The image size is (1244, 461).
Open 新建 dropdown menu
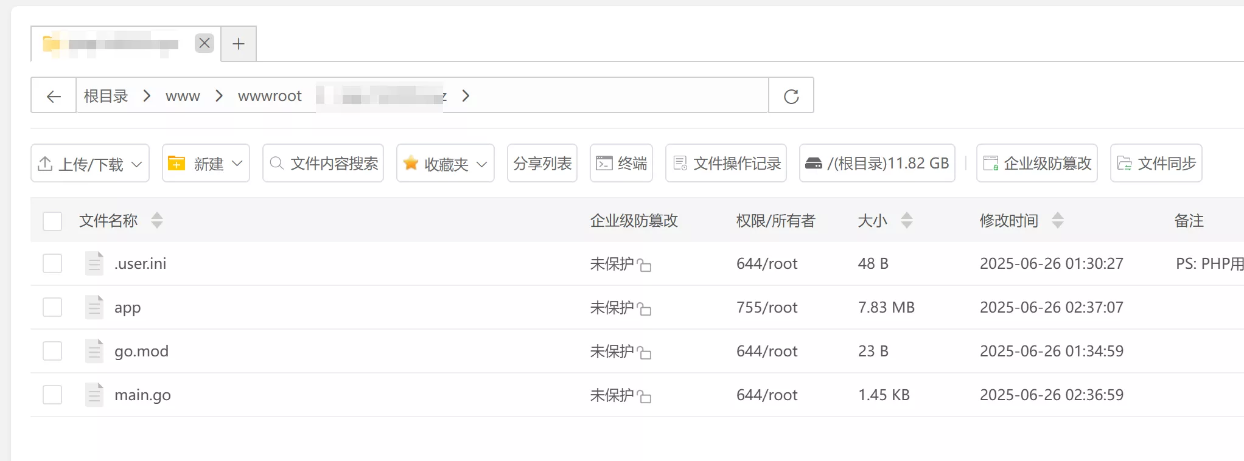tap(206, 163)
